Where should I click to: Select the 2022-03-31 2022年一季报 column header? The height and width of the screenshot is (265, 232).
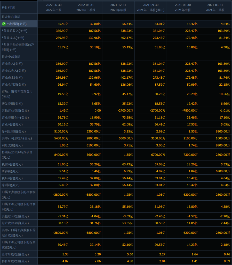pos(86,8)
